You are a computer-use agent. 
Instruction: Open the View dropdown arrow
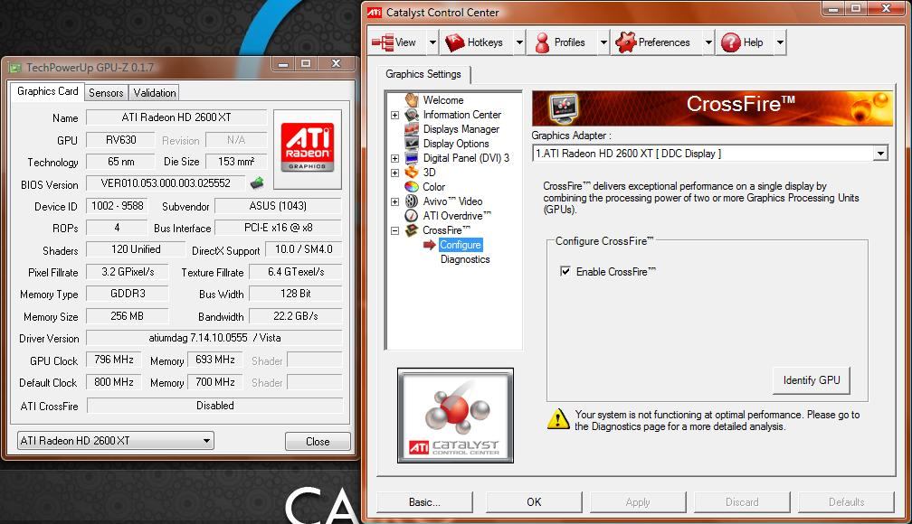pos(432,42)
